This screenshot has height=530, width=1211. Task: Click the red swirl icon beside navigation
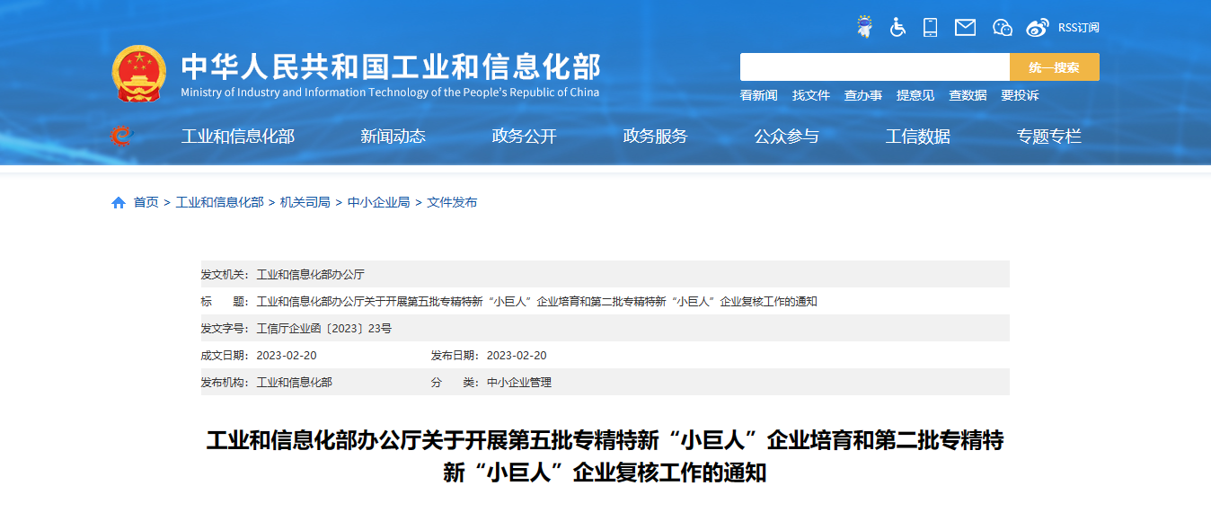pos(120,137)
